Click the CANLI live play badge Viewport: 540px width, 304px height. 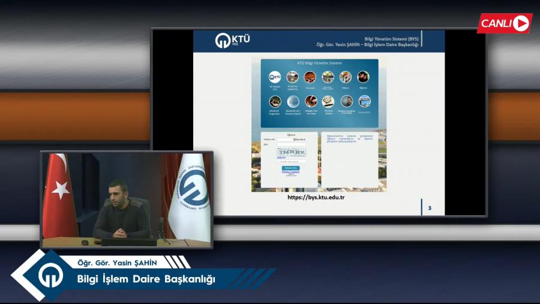(x=504, y=23)
